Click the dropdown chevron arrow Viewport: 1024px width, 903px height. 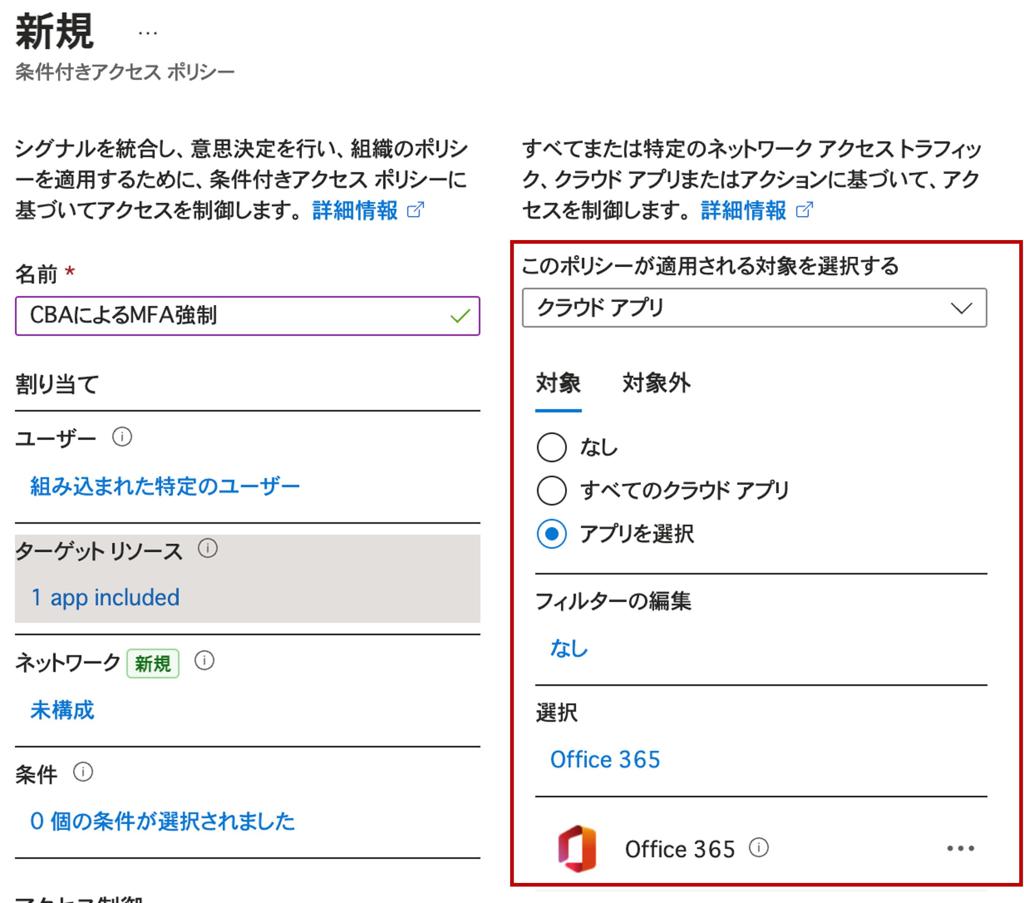[x=961, y=308]
